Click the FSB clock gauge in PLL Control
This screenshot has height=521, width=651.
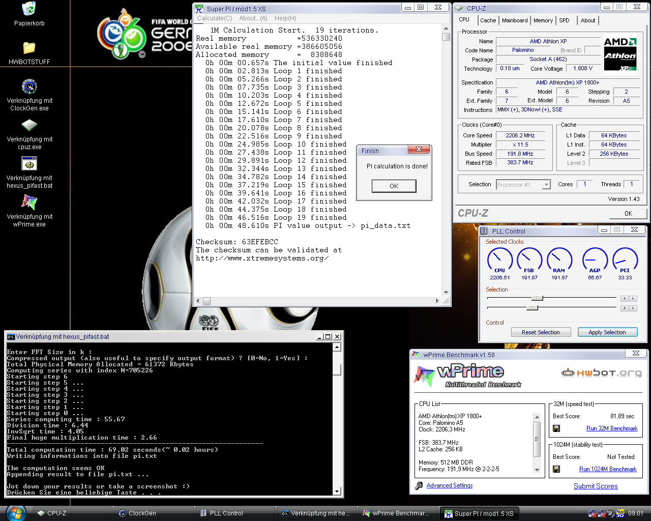click(x=529, y=260)
